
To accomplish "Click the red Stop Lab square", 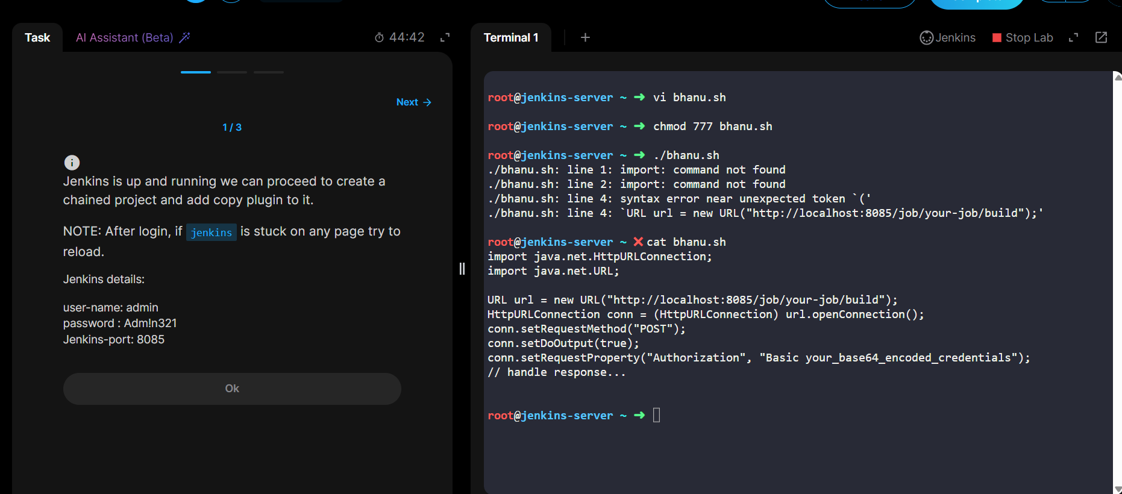I will click(x=997, y=37).
